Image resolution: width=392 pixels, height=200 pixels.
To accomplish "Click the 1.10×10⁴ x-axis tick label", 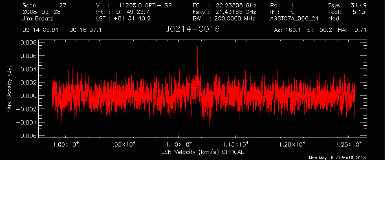I will click(x=179, y=144).
